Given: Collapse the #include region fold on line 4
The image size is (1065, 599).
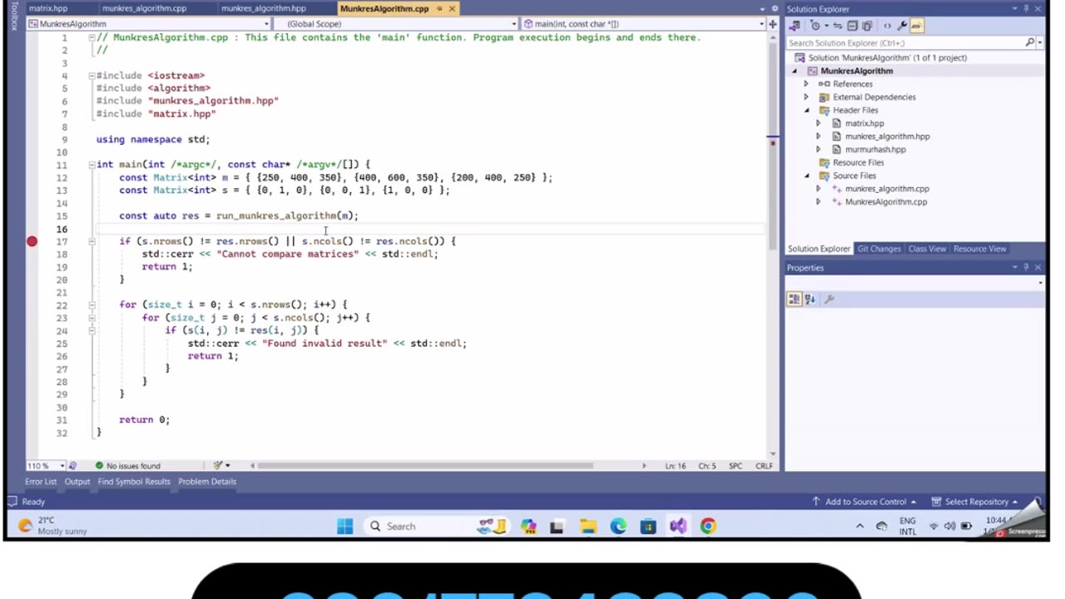Looking at the screenshot, I should (92, 76).
